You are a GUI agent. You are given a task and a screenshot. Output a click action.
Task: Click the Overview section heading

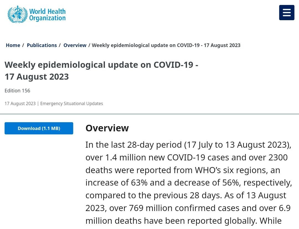pos(107,128)
